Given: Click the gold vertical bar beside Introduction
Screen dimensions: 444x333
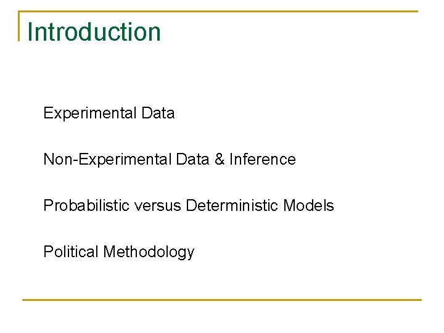Looking at the screenshot, I should (20, 26).
